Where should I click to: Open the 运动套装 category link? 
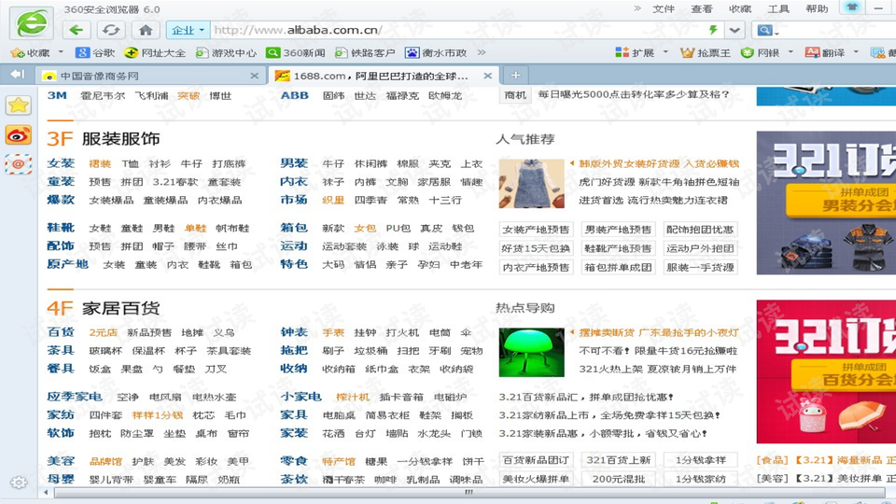click(x=344, y=246)
